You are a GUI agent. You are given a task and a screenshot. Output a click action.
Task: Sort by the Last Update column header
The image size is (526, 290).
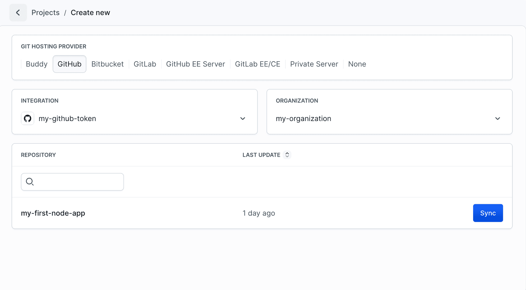[261, 155]
